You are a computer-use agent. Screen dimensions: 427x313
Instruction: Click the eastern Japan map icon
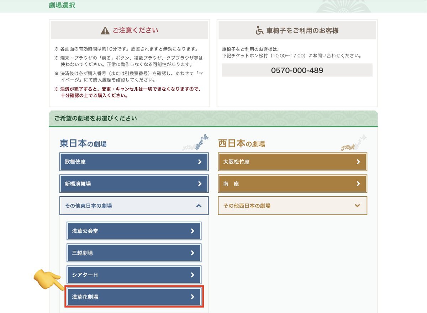point(195,142)
